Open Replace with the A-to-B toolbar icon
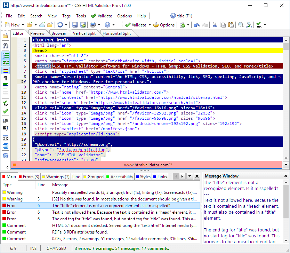 (x=249, y=25)
